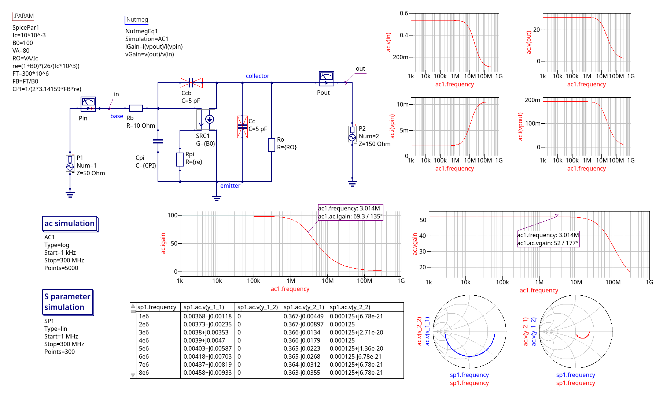Click the ground symbol under P2
Viewport: 663px width, 404px height.
click(x=352, y=183)
